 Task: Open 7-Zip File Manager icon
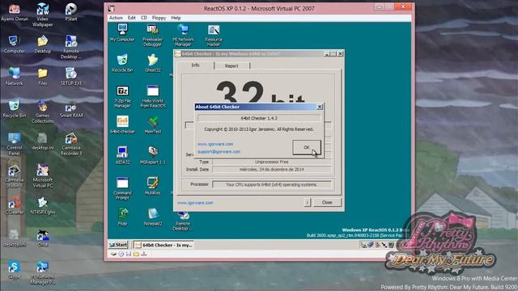pos(122,96)
